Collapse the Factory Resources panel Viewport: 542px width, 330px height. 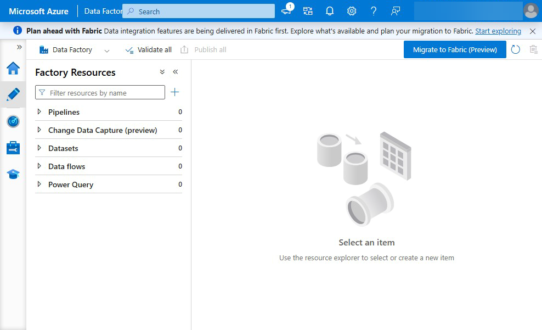point(175,71)
